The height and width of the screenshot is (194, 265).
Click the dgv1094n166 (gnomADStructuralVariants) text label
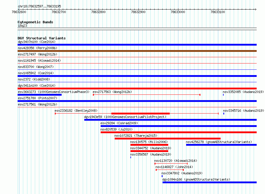[196, 179]
